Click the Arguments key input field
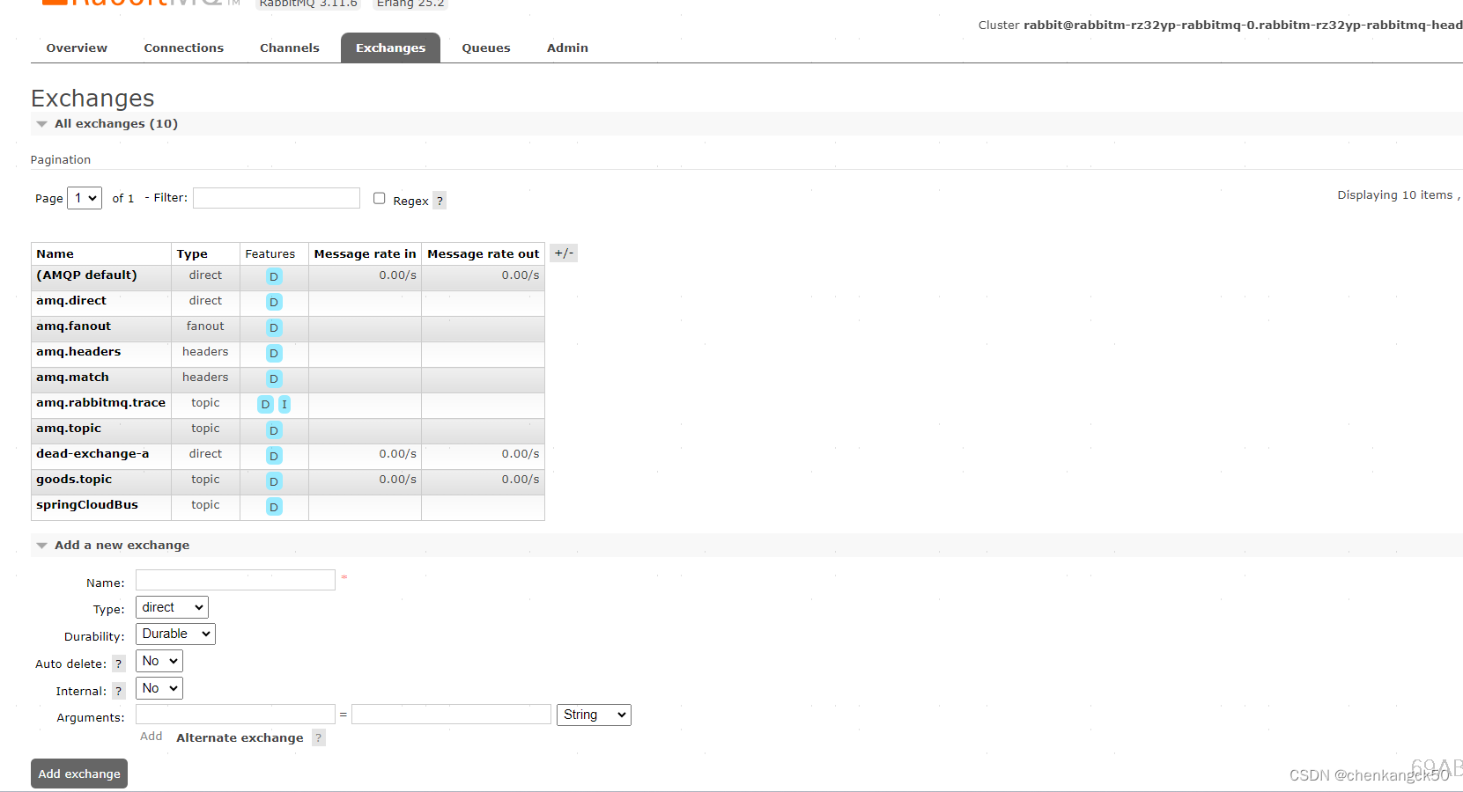The height and width of the screenshot is (792, 1463). pos(235,714)
